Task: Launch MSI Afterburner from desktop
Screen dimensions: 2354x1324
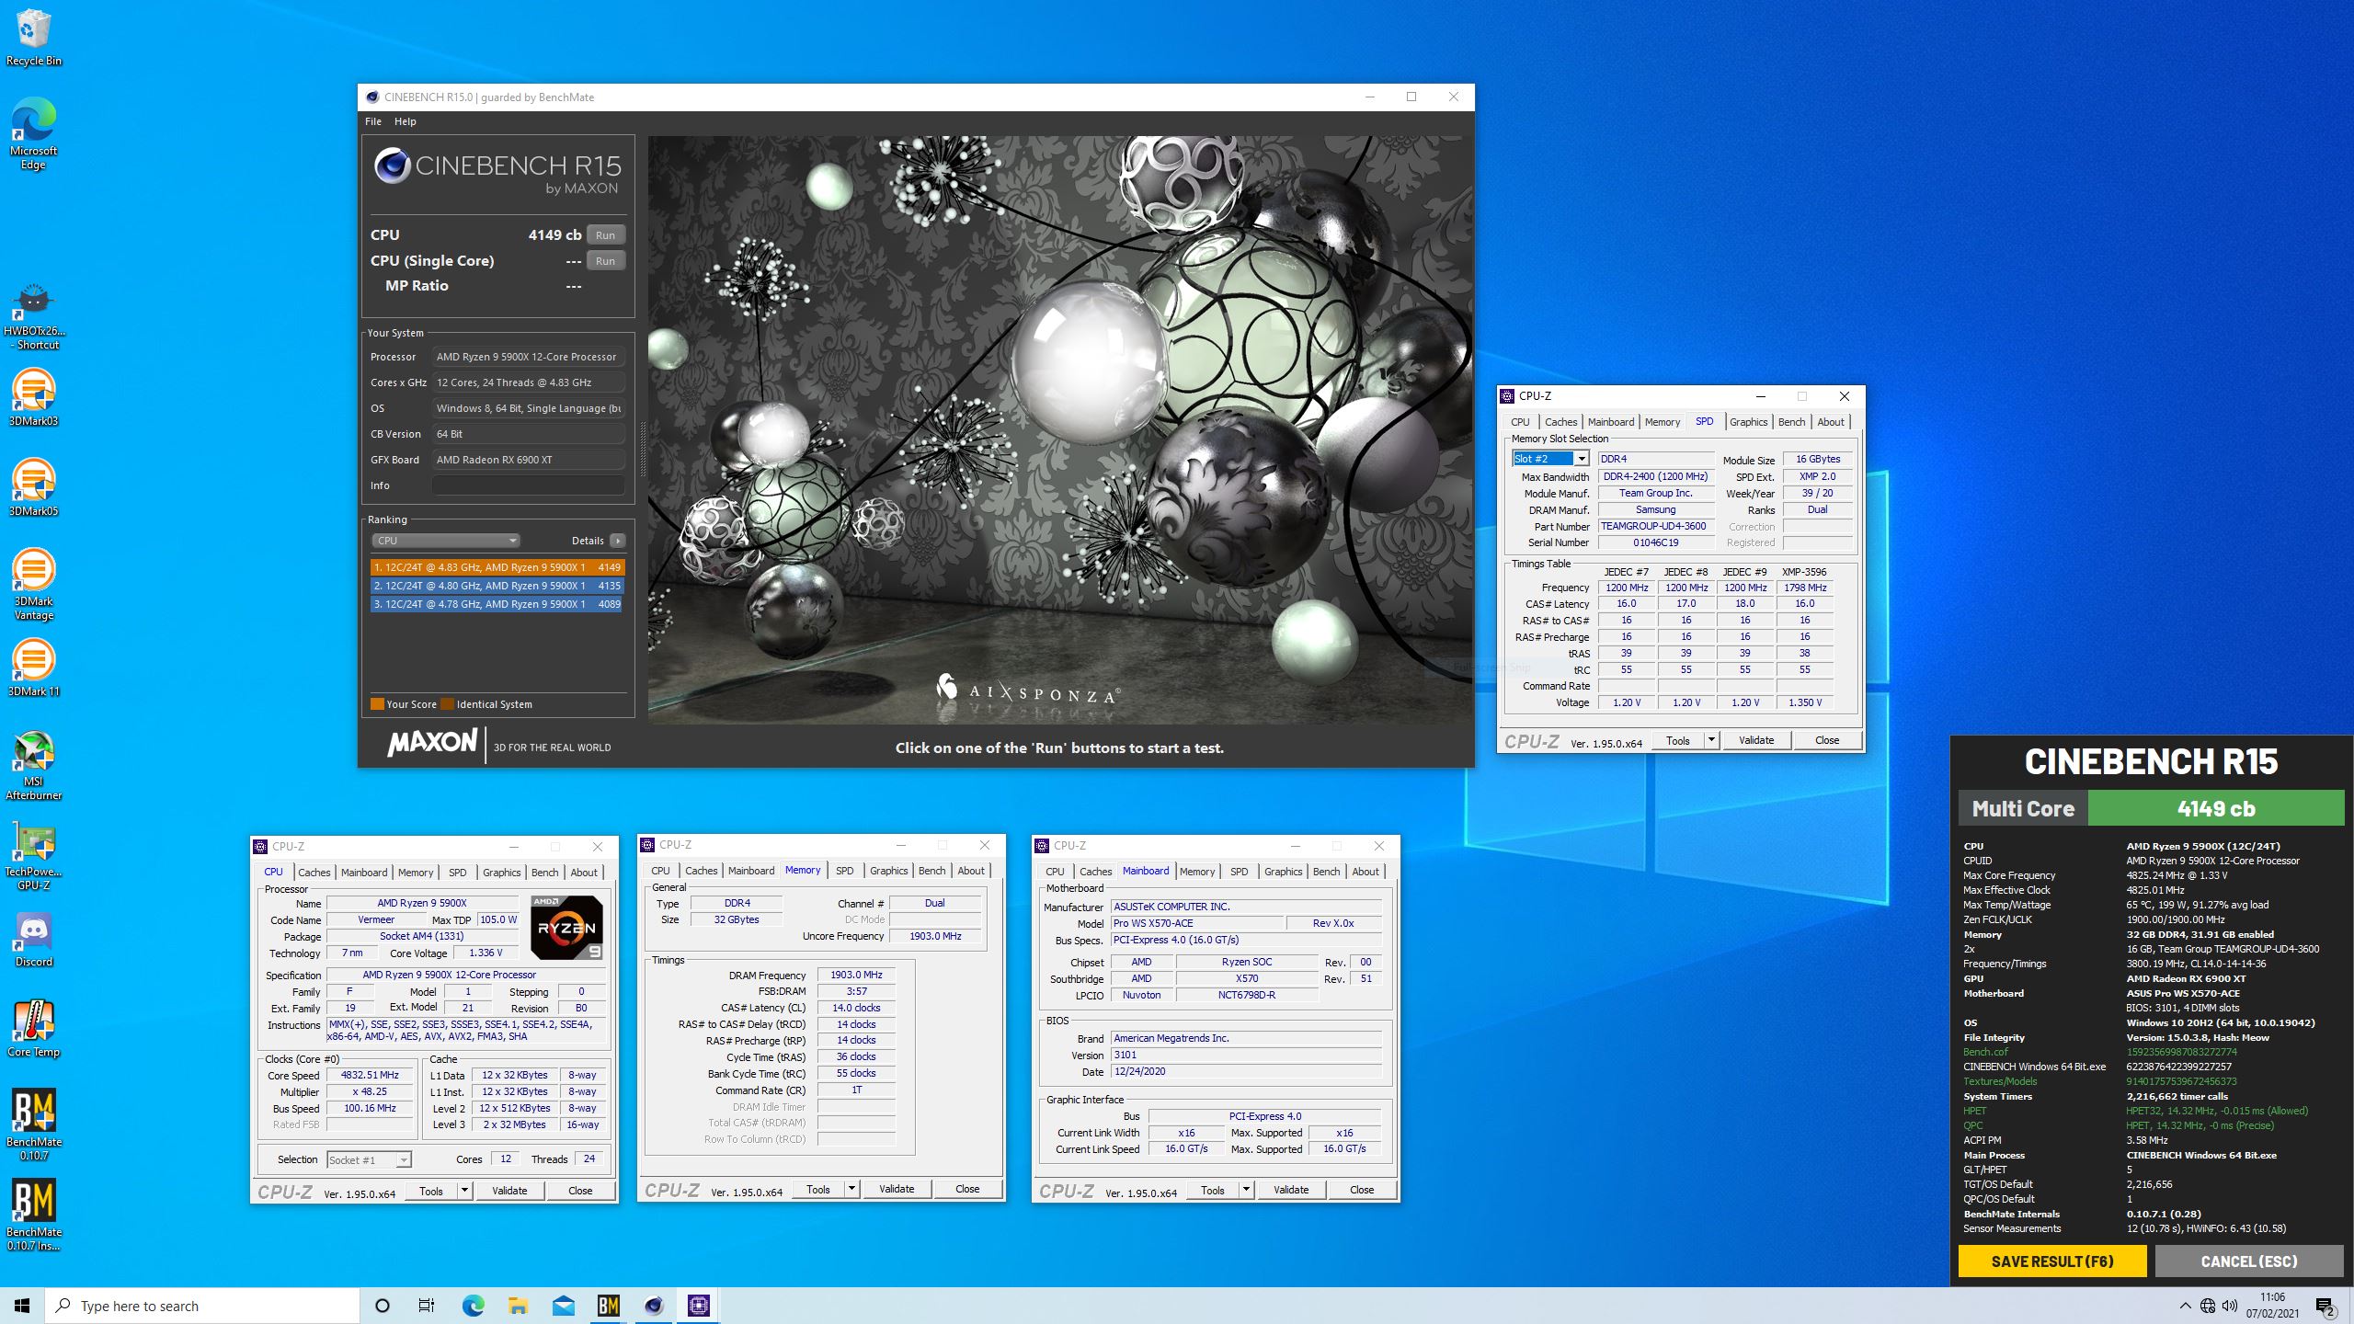Action: click(x=33, y=765)
